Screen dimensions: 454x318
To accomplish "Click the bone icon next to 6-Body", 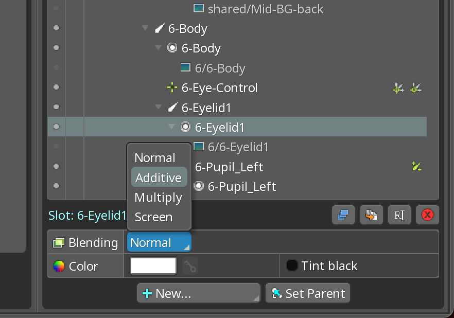I will click(159, 28).
